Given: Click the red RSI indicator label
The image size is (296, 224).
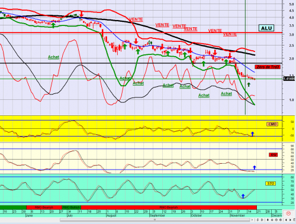Looking at the screenshot, I should pyautogui.click(x=274, y=155).
